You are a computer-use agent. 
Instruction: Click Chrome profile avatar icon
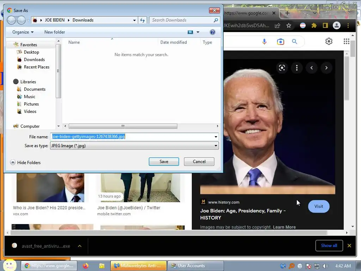tap(337, 25)
